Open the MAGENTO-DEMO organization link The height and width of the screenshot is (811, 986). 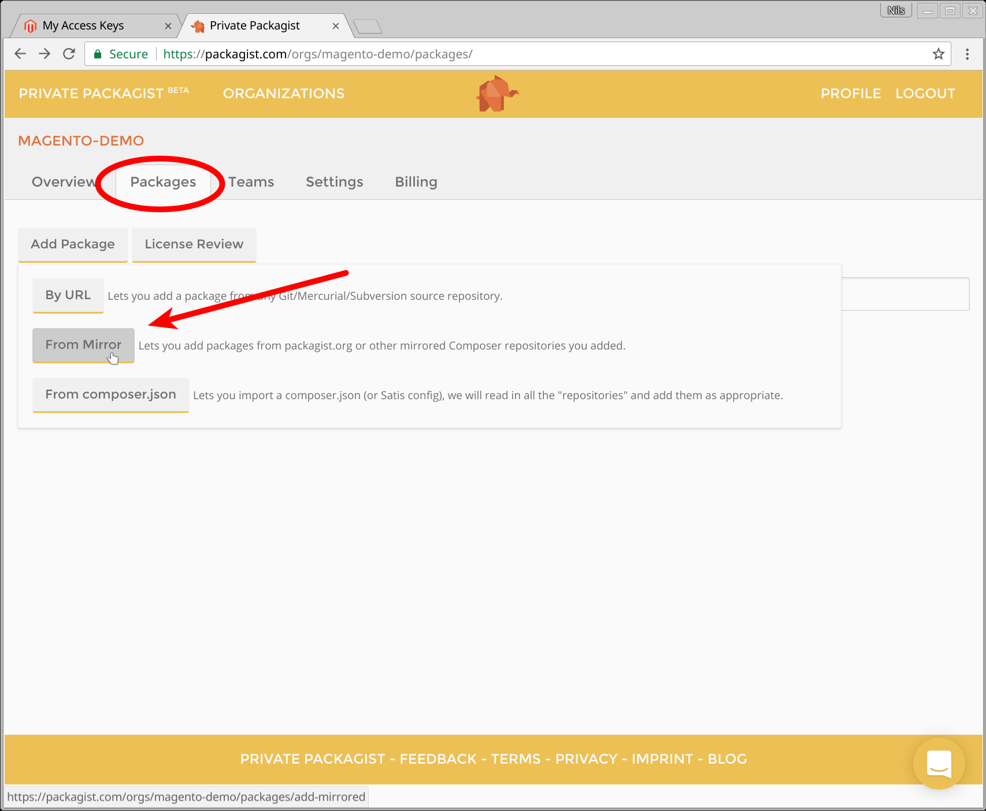coord(81,140)
